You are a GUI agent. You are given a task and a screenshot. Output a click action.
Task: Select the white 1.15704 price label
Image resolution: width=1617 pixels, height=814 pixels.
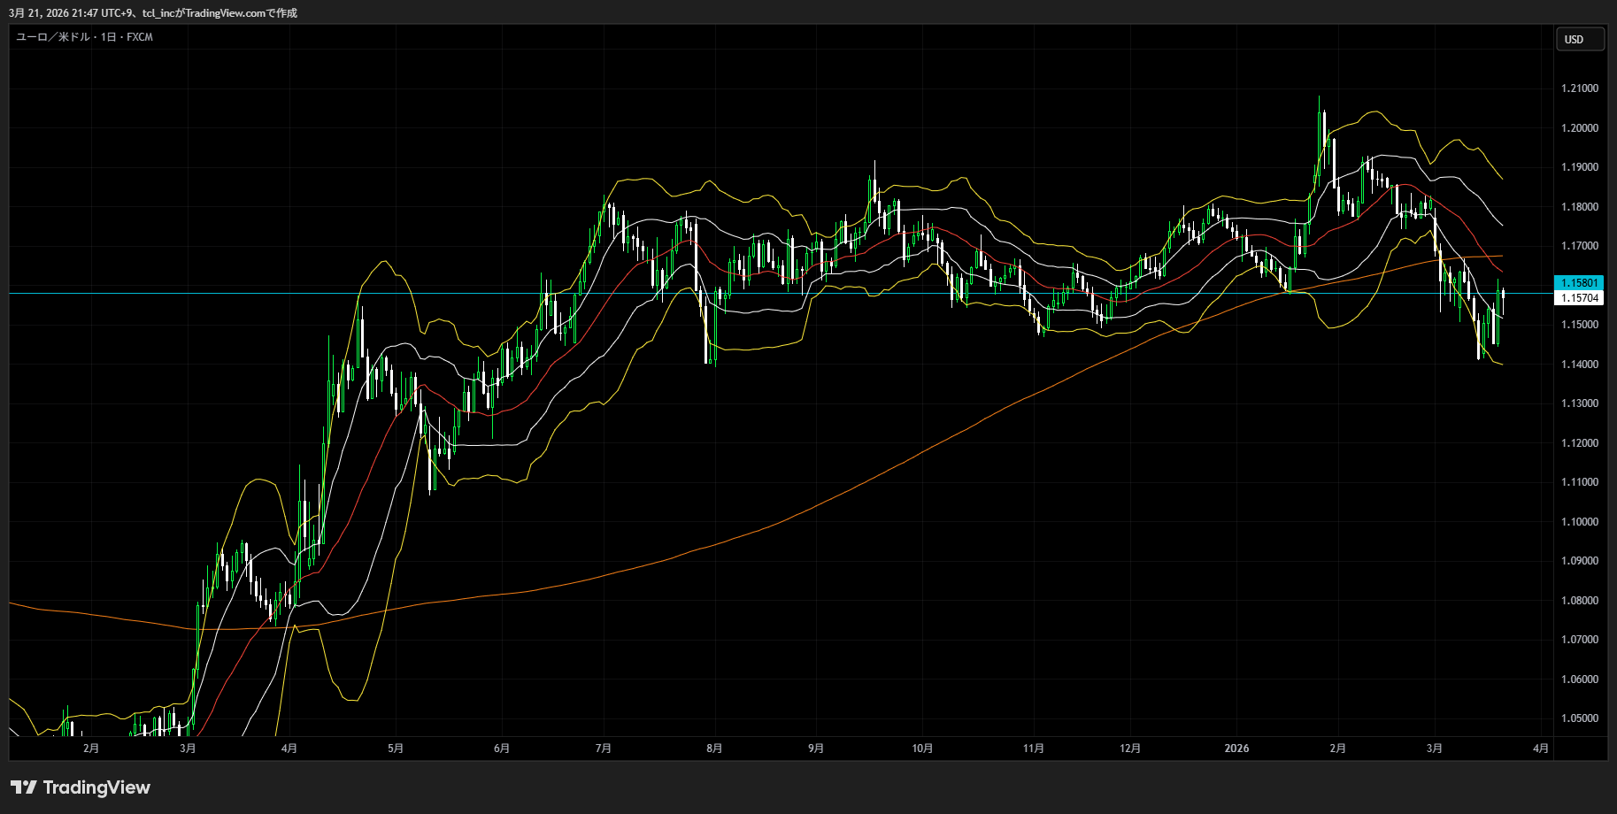coord(1579,298)
